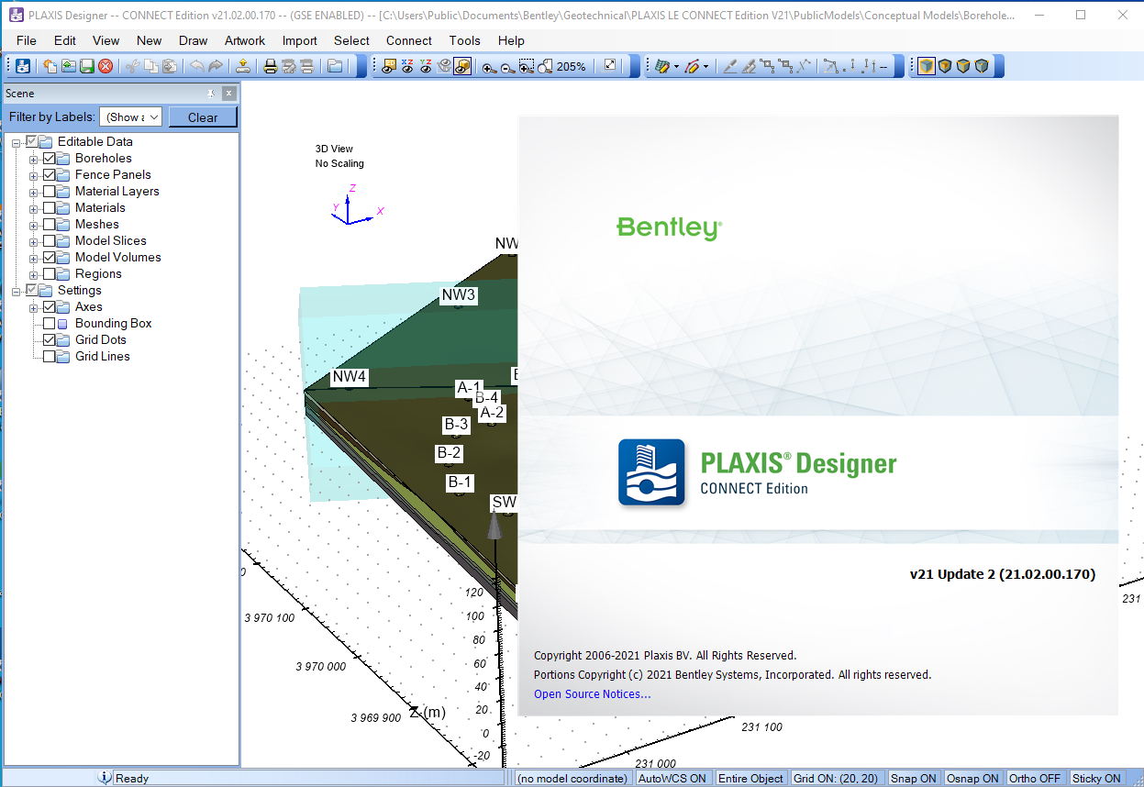
Task: Switch to the 2D view icon
Action: point(389,66)
